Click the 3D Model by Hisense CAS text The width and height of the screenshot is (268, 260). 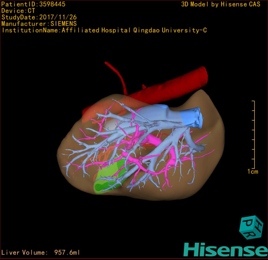point(221,4)
